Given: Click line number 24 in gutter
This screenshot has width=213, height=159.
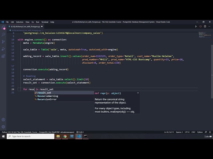Looking at the screenshot, I should [13, 89].
